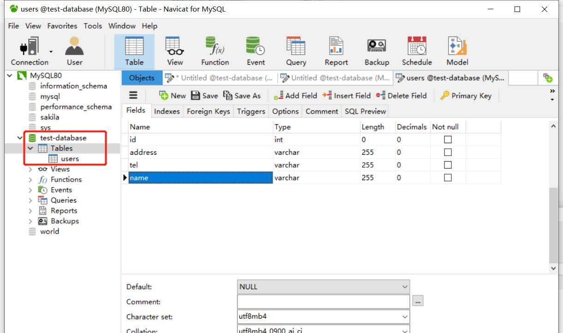
Task: Open the Default value dropdown
Action: coord(405,287)
